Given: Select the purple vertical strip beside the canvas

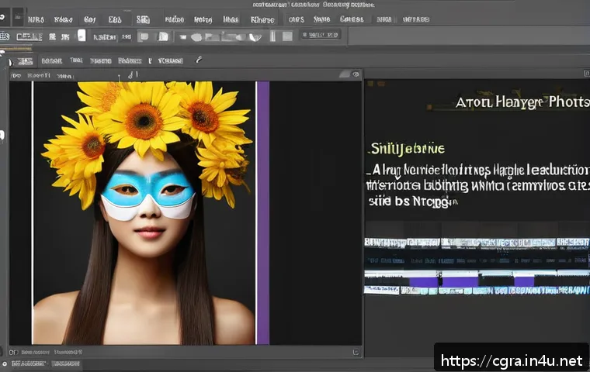Looking at the screenshot, I should 263,212.
